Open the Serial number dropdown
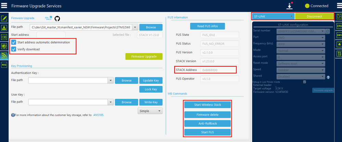The width and height of the screenshot is (342, 142). coord(301,31)
